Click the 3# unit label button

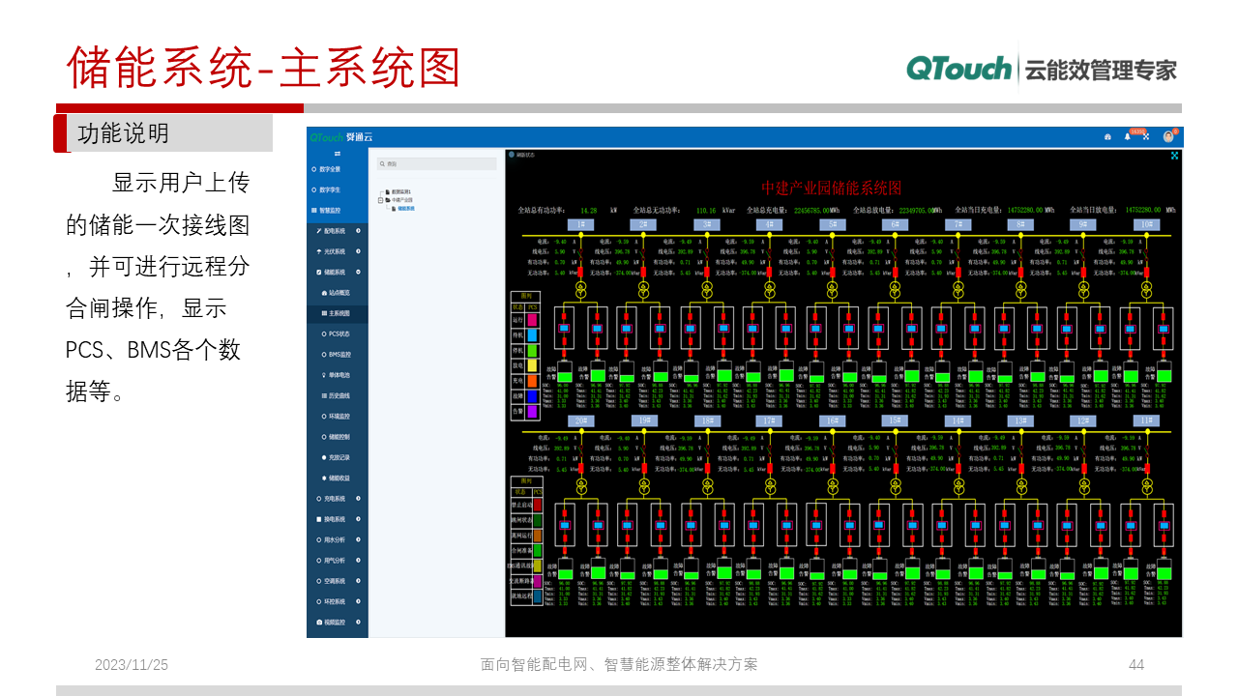point(707,224)
